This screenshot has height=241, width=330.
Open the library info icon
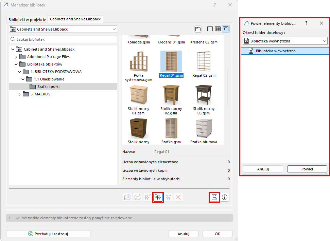(x=225, y=197)
